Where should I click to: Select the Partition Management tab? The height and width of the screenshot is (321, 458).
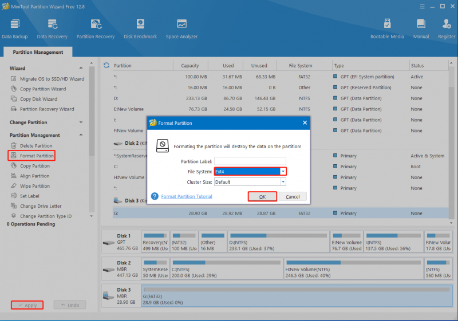tap(38, 52)
